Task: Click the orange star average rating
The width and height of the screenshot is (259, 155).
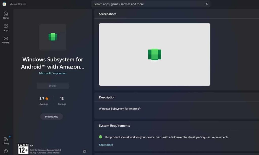Action: point(47,98)
